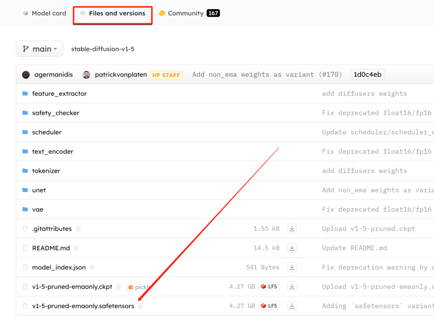Open commit hash 1d0c4eb

point(368,75)
